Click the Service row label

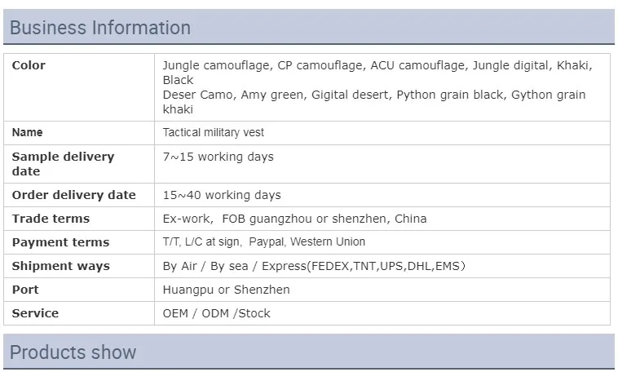[35, 313]
